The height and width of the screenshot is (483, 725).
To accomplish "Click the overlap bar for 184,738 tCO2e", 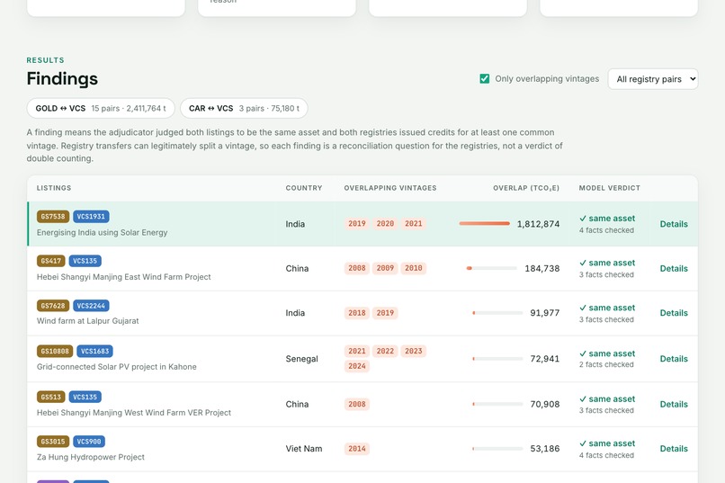I will 491,268.
